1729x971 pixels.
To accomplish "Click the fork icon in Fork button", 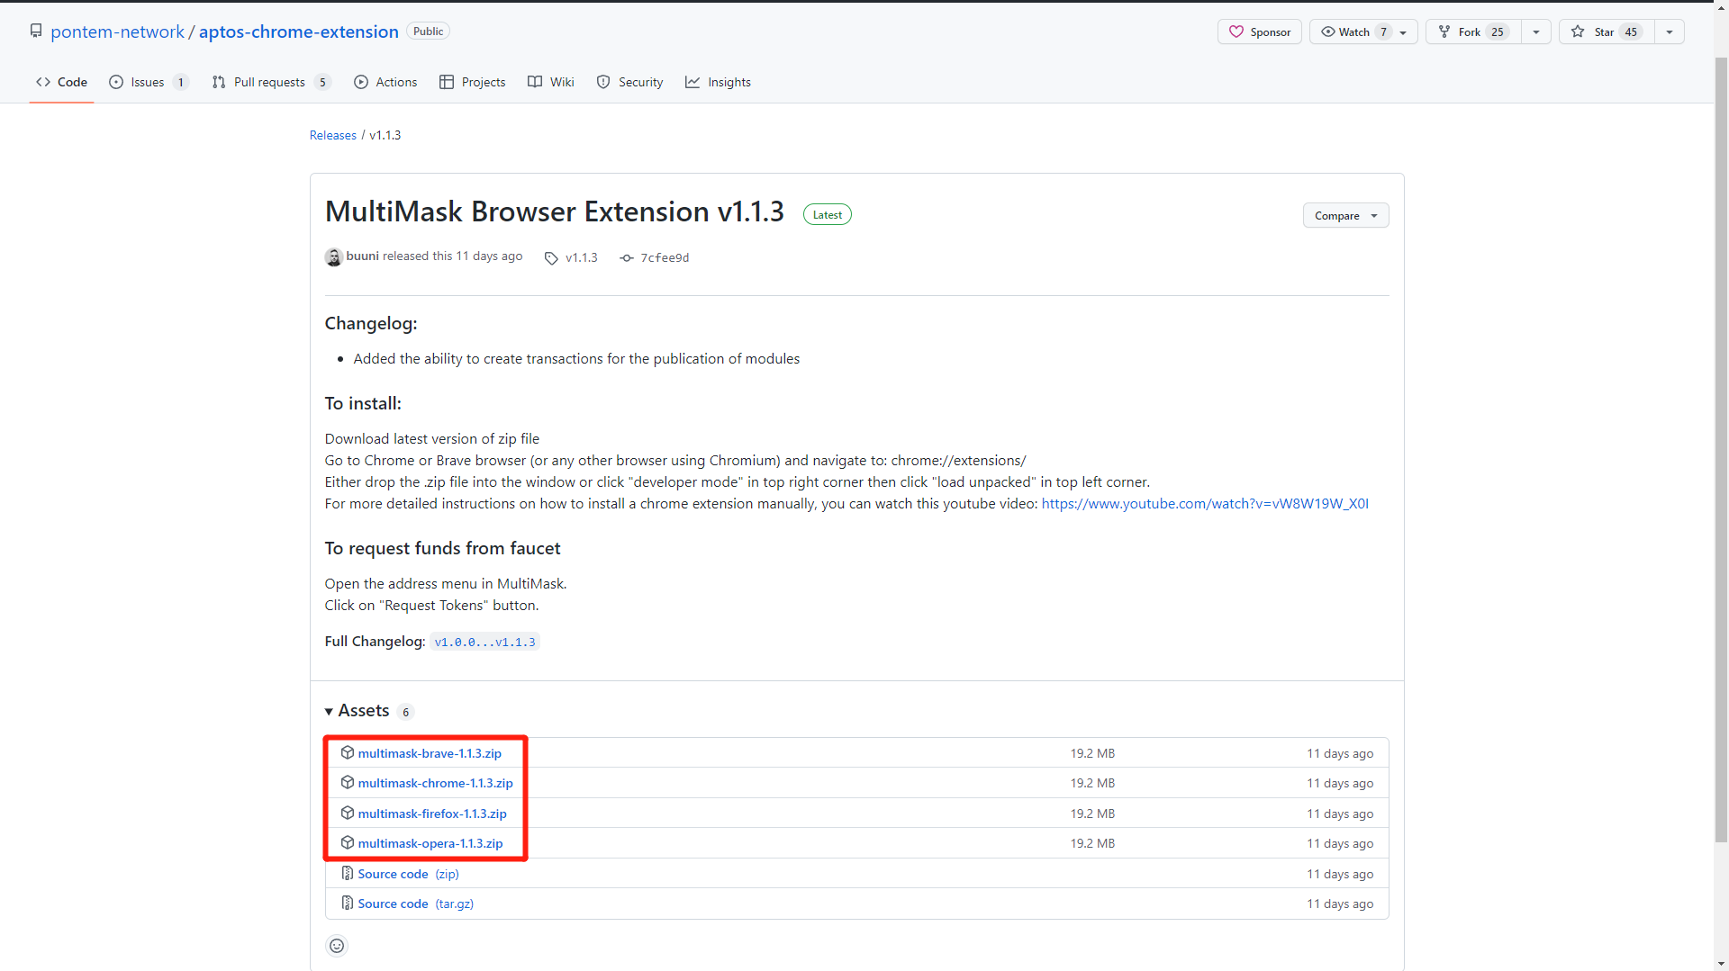I will [1444, 31].
